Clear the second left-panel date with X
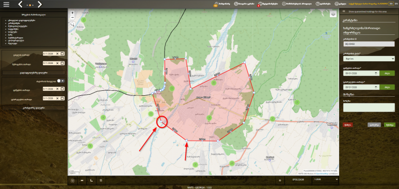The height and width of the screenshot is (189, 399). [x=57, y=63]
